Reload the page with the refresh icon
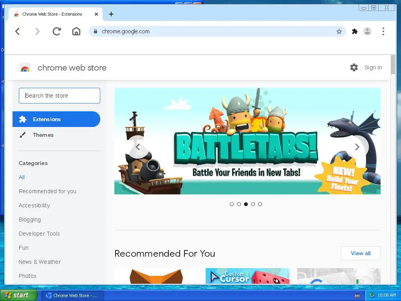This screenshot has height=301, width=401. [x=57, y=31]
